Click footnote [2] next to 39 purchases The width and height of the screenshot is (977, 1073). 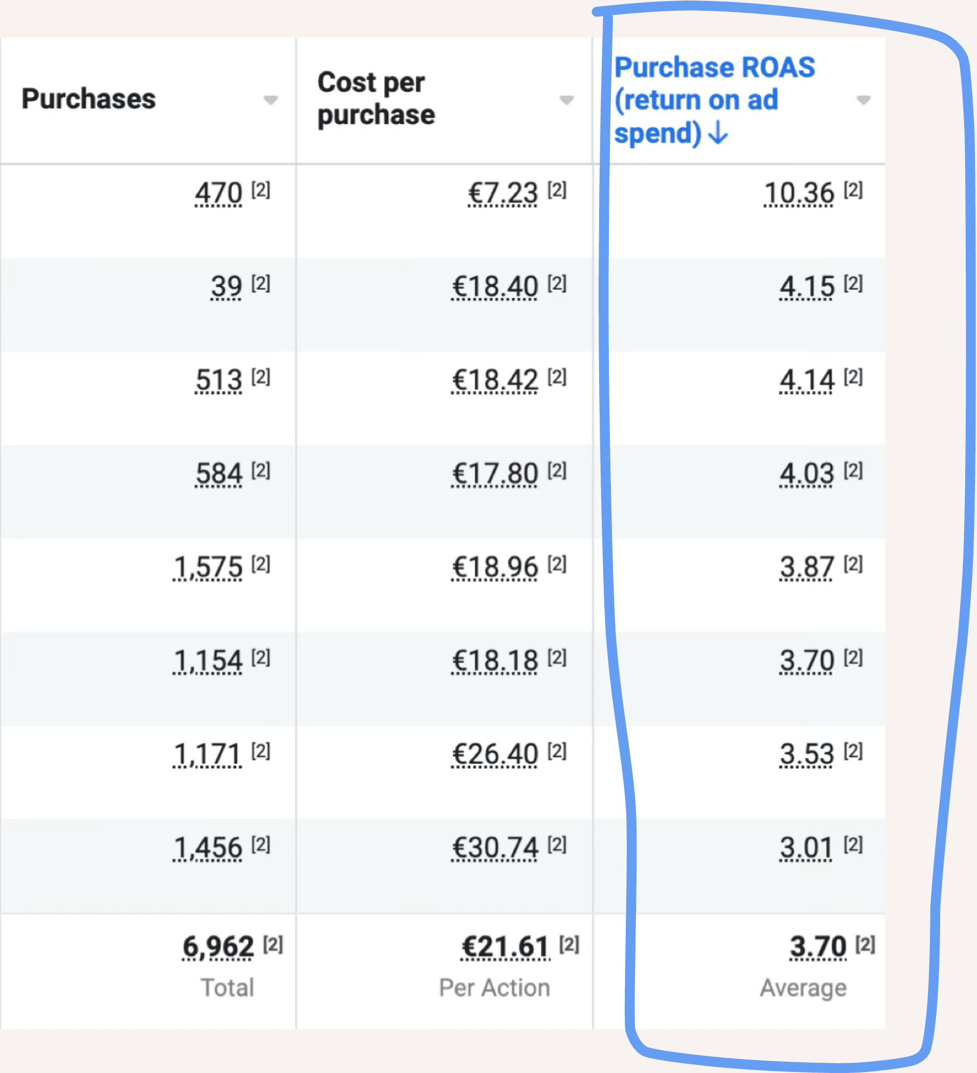click(x=261, y=283)
